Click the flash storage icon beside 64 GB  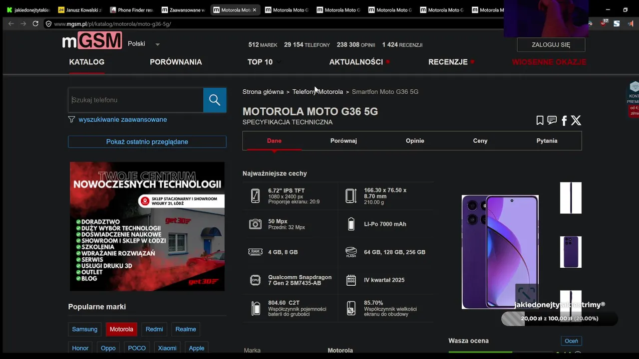pyautogui.click(x=351, y=252)
